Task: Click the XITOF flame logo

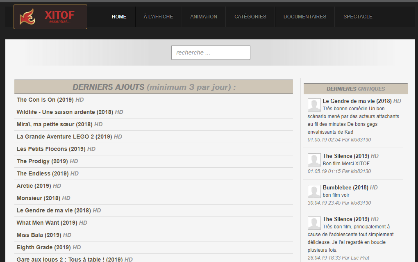Action: pyautogui.click(x=50, y=17)
